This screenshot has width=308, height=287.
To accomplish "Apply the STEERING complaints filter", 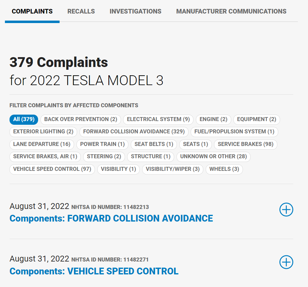I will pyautogui.click(x=104, y=156).
